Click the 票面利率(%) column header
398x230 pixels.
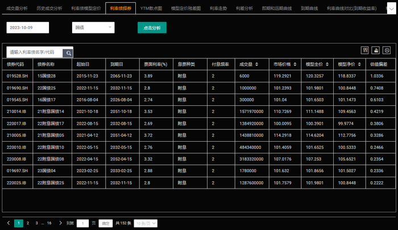[156, 64]
